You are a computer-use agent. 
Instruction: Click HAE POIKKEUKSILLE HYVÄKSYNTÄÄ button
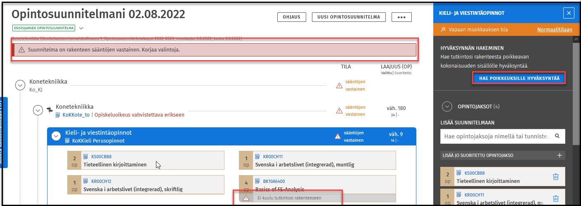click(x=519, y=78)
